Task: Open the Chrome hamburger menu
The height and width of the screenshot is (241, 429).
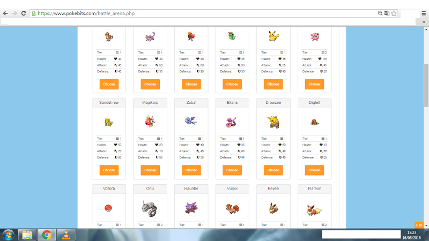Action: coord(424,13)
